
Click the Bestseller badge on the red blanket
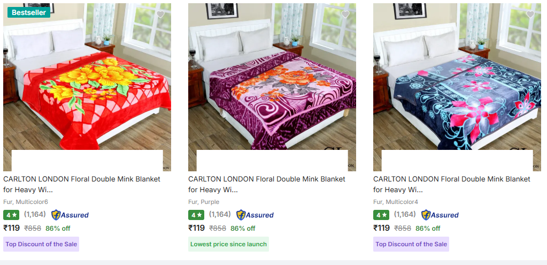28,12
